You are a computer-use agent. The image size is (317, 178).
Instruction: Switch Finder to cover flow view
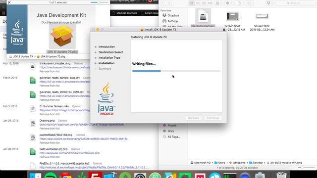[210, 3]
